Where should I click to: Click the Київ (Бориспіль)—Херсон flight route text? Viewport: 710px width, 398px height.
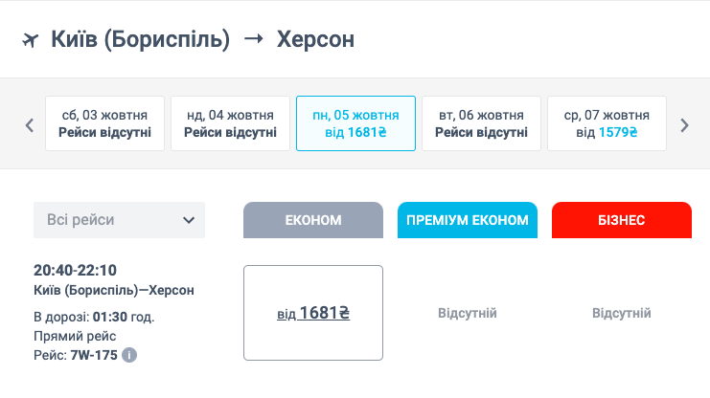[114, 290]
